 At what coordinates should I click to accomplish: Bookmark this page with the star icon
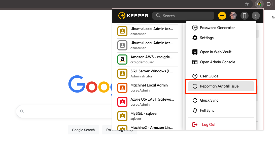point(247,4)
